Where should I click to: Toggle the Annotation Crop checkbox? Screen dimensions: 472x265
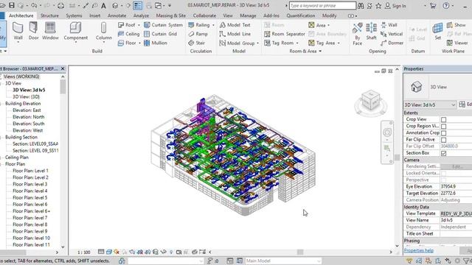pos(443,132)
